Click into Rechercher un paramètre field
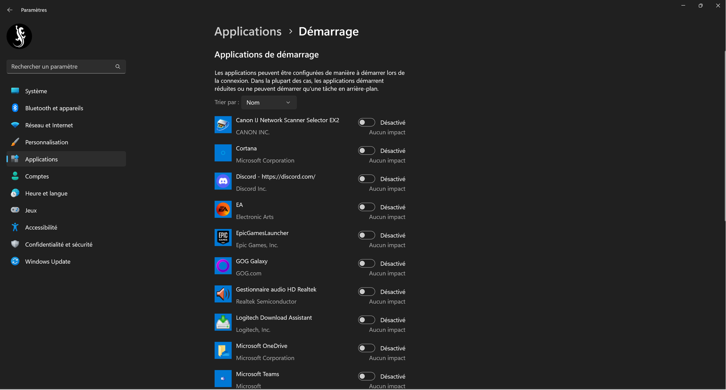The width and height of the screenshot is (726, 390). [x=66, y=67]
